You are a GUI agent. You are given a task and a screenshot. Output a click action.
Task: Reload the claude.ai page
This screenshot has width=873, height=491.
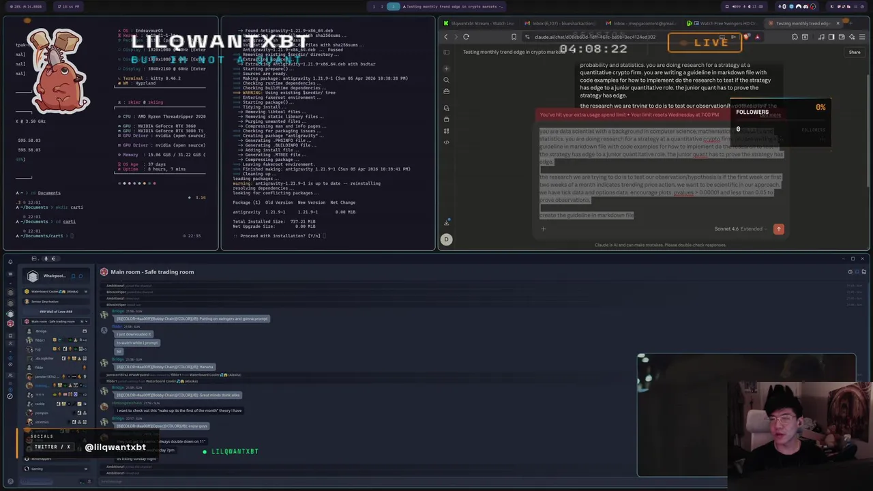(x=466, y=37)
